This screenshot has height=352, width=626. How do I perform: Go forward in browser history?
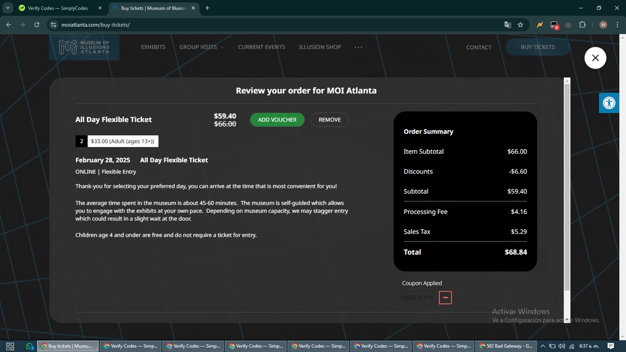coord(23,25)
